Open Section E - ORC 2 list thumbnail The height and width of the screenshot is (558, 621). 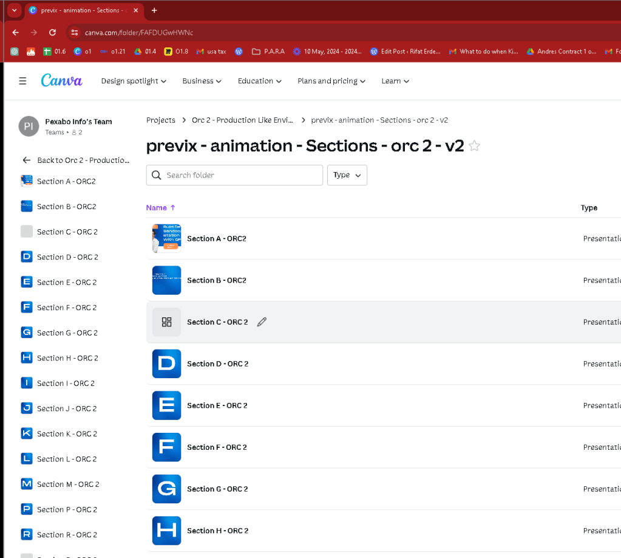(167, 405)
